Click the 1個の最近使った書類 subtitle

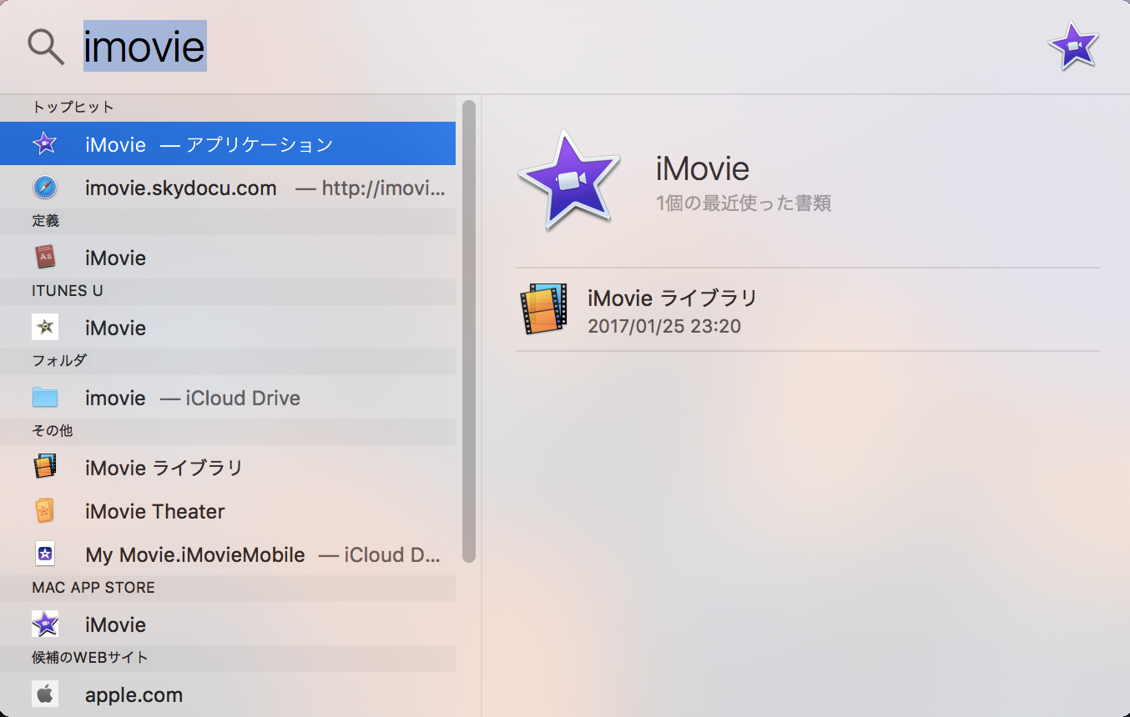744,203
